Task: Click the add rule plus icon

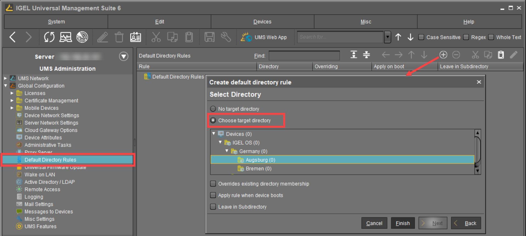Action: click(x=443, y=55)
